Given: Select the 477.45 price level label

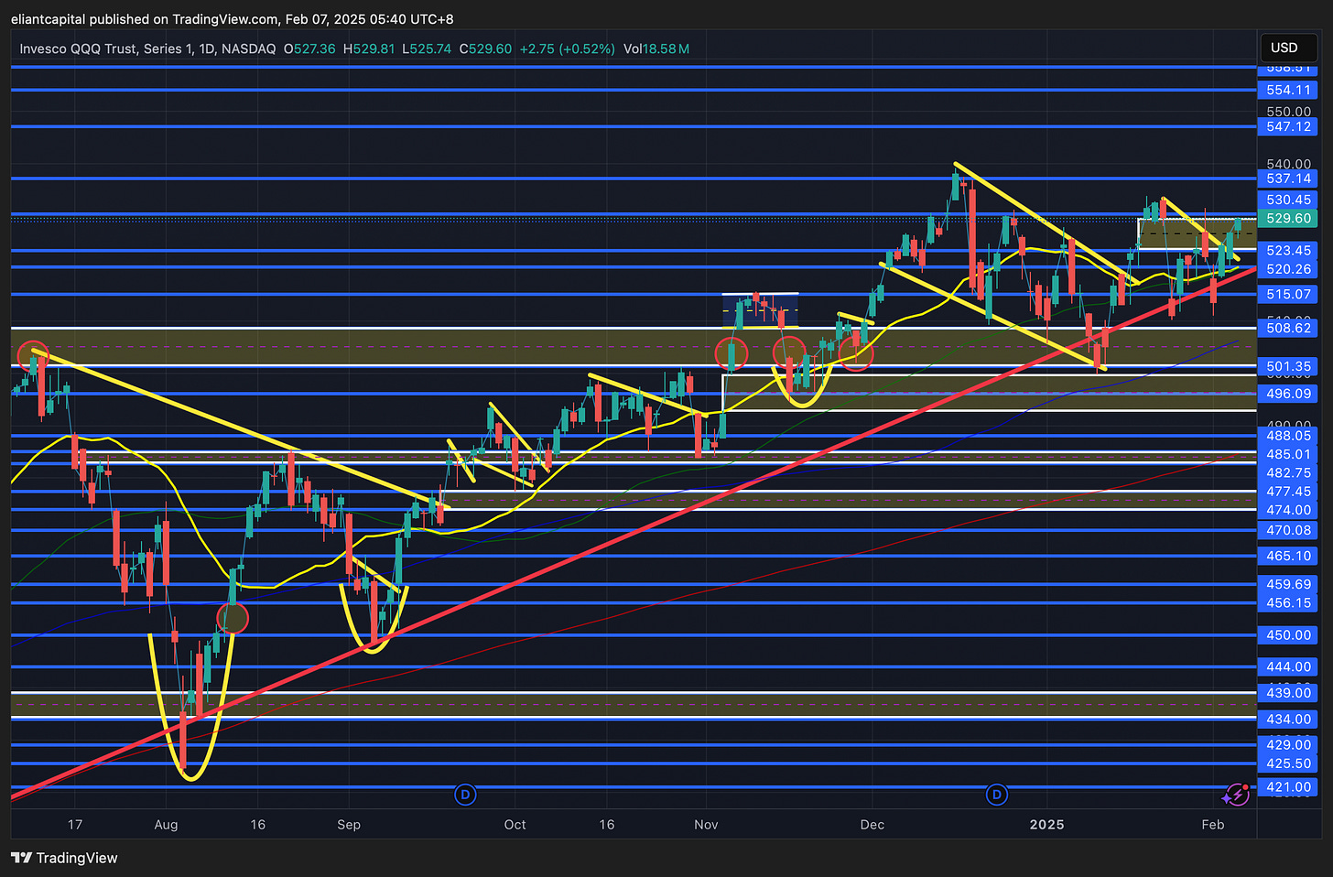Looking at the screenshot, I should pyautogui.click(x=1289, y=492).
